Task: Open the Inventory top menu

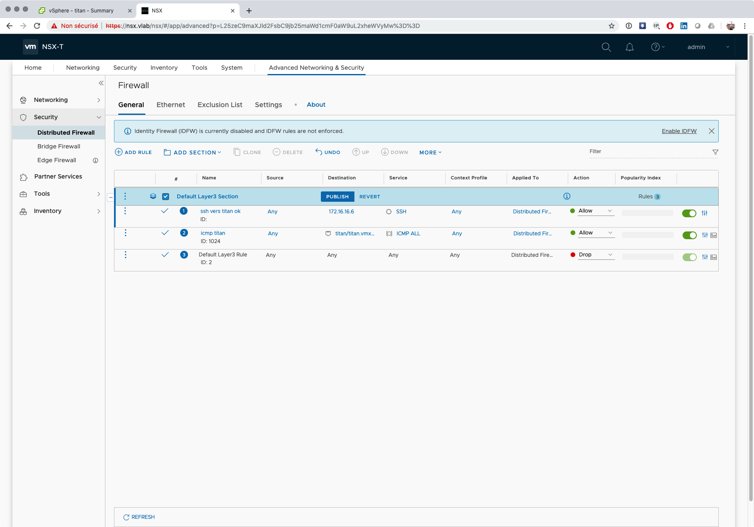Action: pos(164,68)
